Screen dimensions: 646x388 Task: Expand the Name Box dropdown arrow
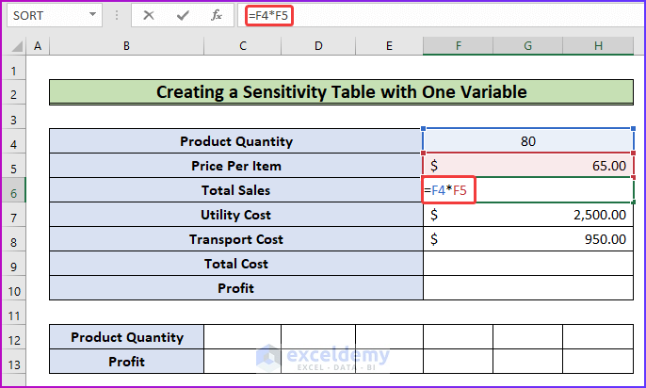point(92,16)
